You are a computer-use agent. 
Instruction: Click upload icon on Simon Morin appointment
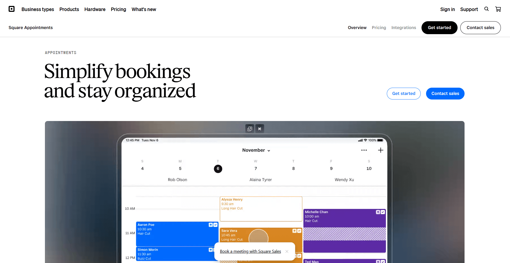(x=211, y=250)
